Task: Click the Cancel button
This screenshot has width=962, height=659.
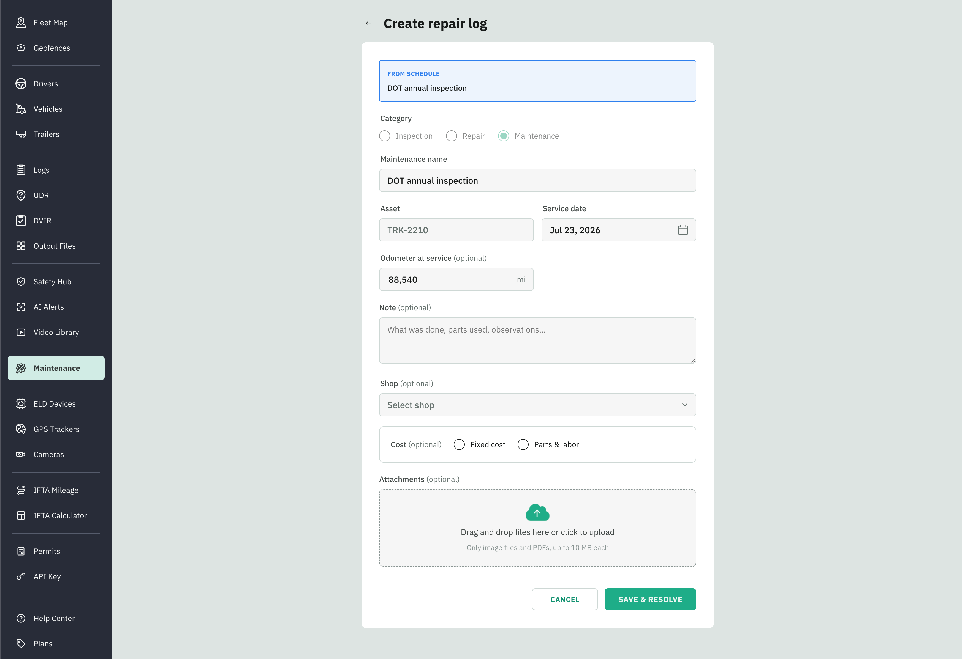Action: [565, 599]
